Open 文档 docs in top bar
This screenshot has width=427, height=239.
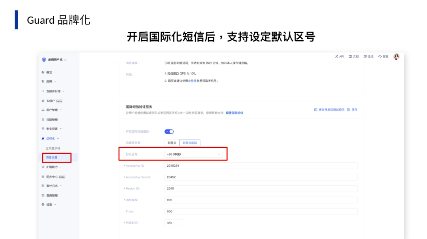(x=354, y=56)
